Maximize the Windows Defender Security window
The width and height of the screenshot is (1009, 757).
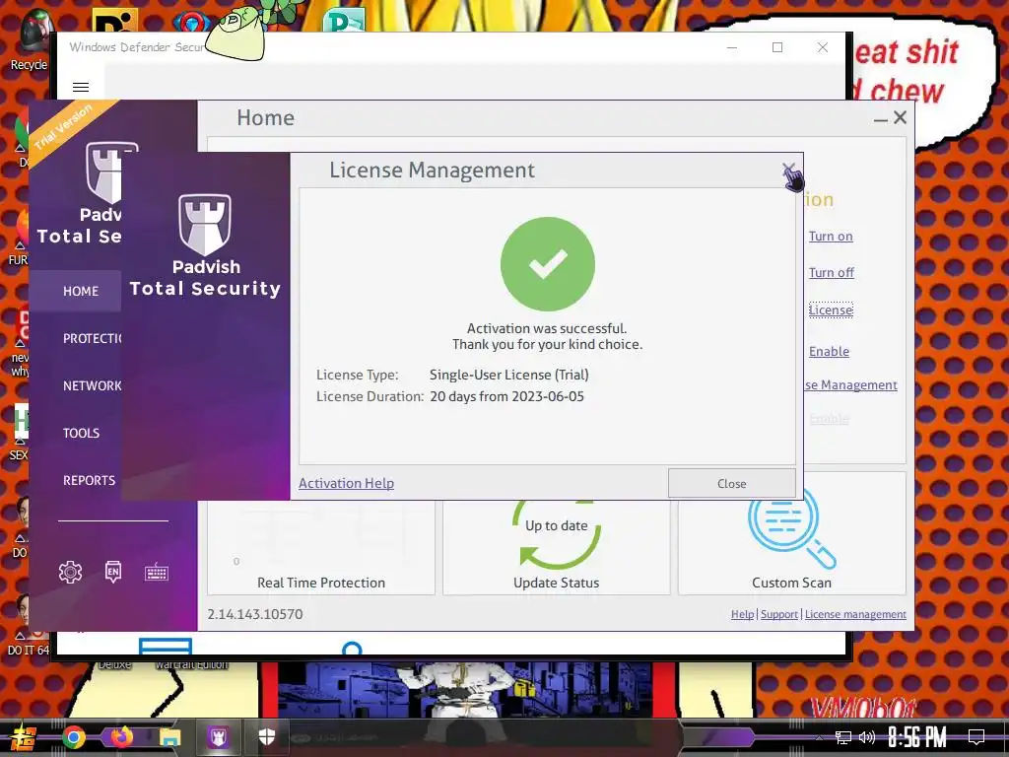777,47
